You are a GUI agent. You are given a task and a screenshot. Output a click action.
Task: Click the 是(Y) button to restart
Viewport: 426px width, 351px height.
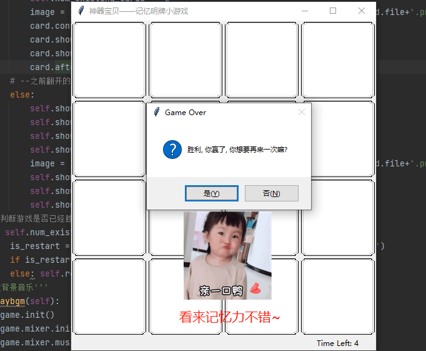[211, 193]
